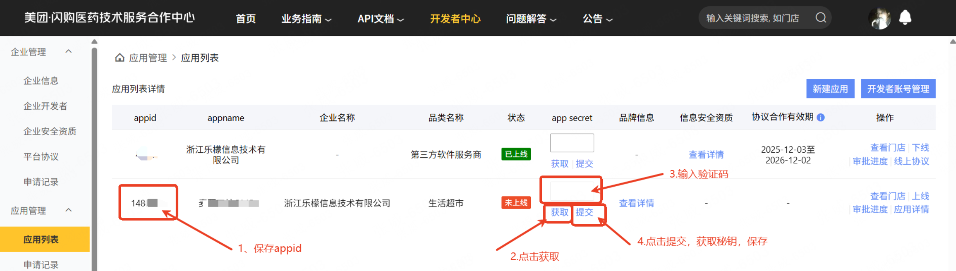Screen dimensions: 956x271
Task: Click the 第三方软件服务商 category cell
Action: (x=446, y=155)
